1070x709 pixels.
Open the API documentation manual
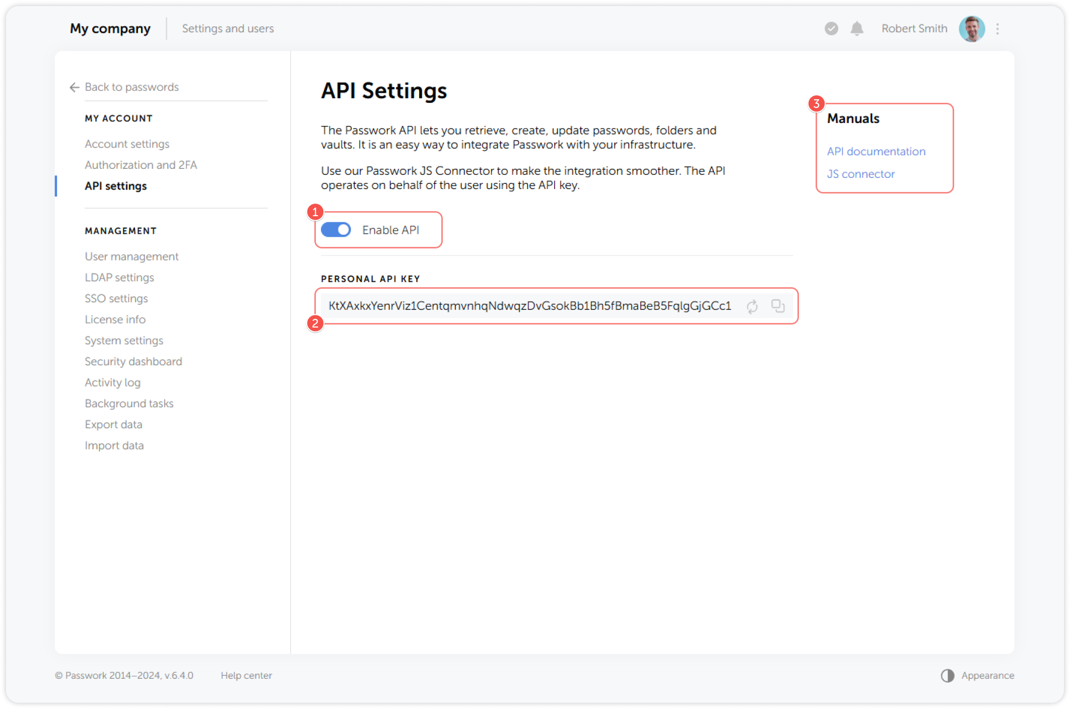(876, 151)
